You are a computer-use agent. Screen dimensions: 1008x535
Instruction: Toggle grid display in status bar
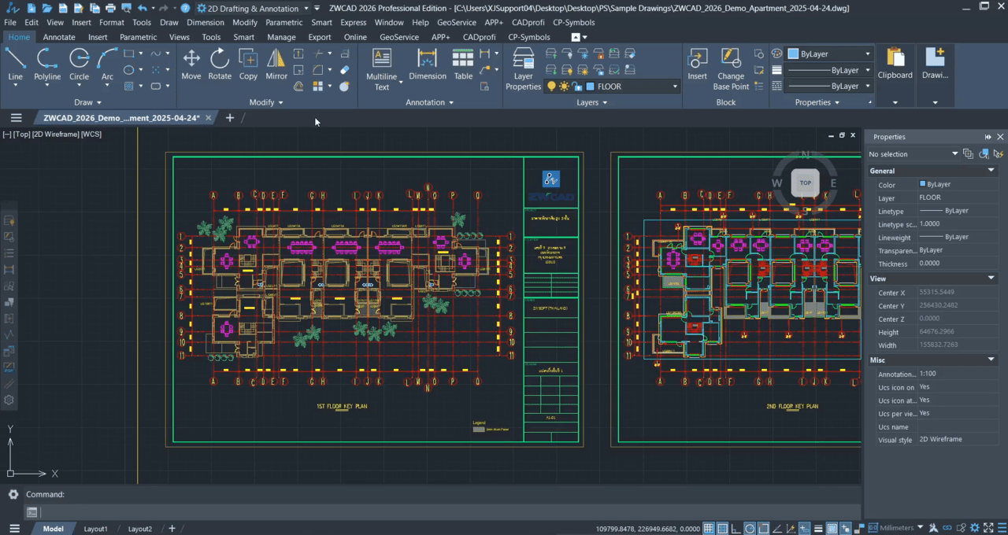pyautogui.click(x=709, y=528)
